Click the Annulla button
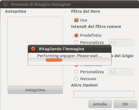This screenshot has width=139, height=110. 100,104
